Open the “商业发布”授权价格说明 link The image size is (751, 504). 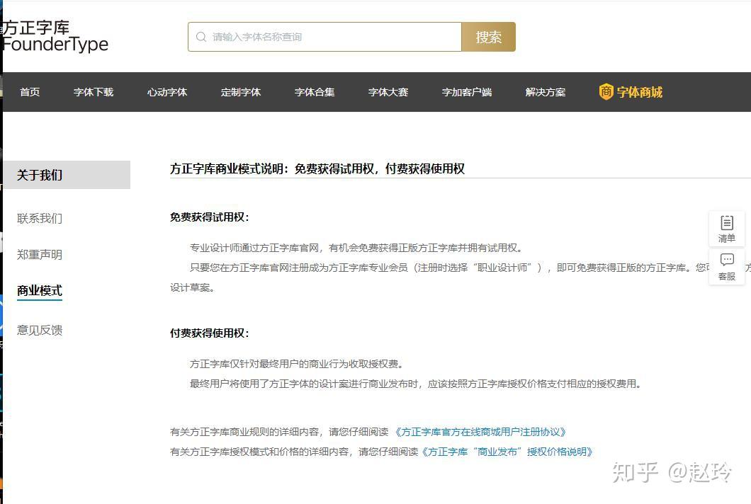[507, 452]
